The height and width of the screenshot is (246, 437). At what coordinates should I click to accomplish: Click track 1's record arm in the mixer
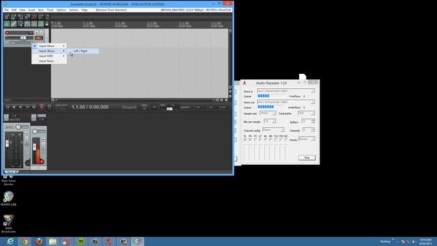(x=42, y=162)
